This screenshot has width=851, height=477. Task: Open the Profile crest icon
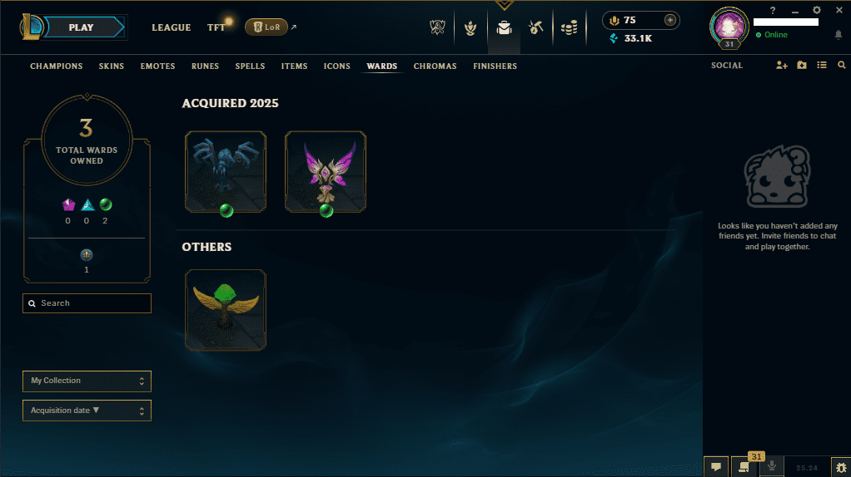(x=470, y=27)
